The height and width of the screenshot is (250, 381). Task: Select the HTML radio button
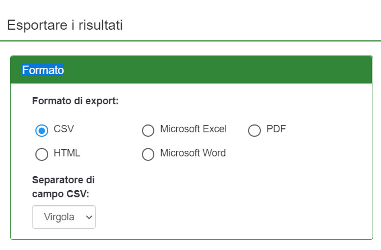42,154
